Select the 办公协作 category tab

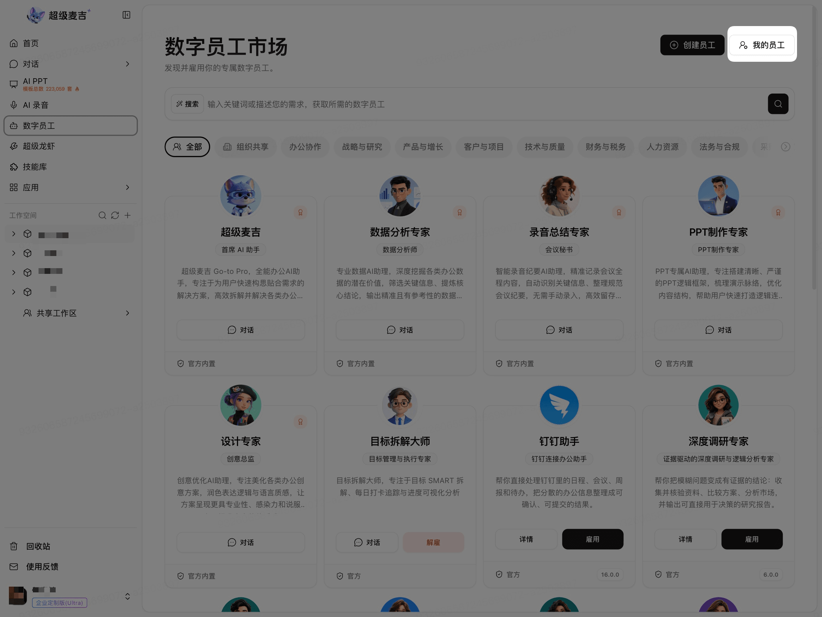[x=305, y=147]
